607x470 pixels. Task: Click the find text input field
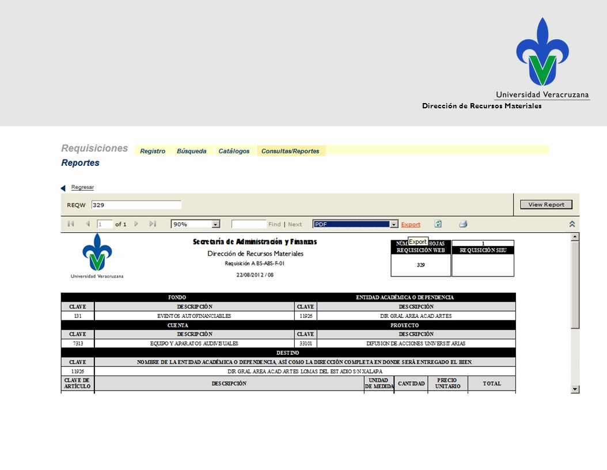tap(249, 224)
